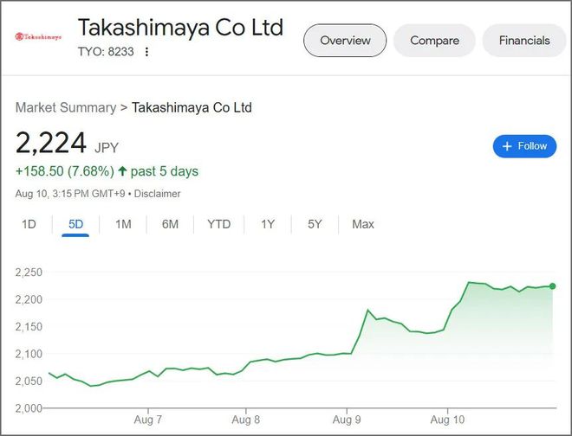
Task: Show the YTD chart range
Action: (x=219, y=224)
